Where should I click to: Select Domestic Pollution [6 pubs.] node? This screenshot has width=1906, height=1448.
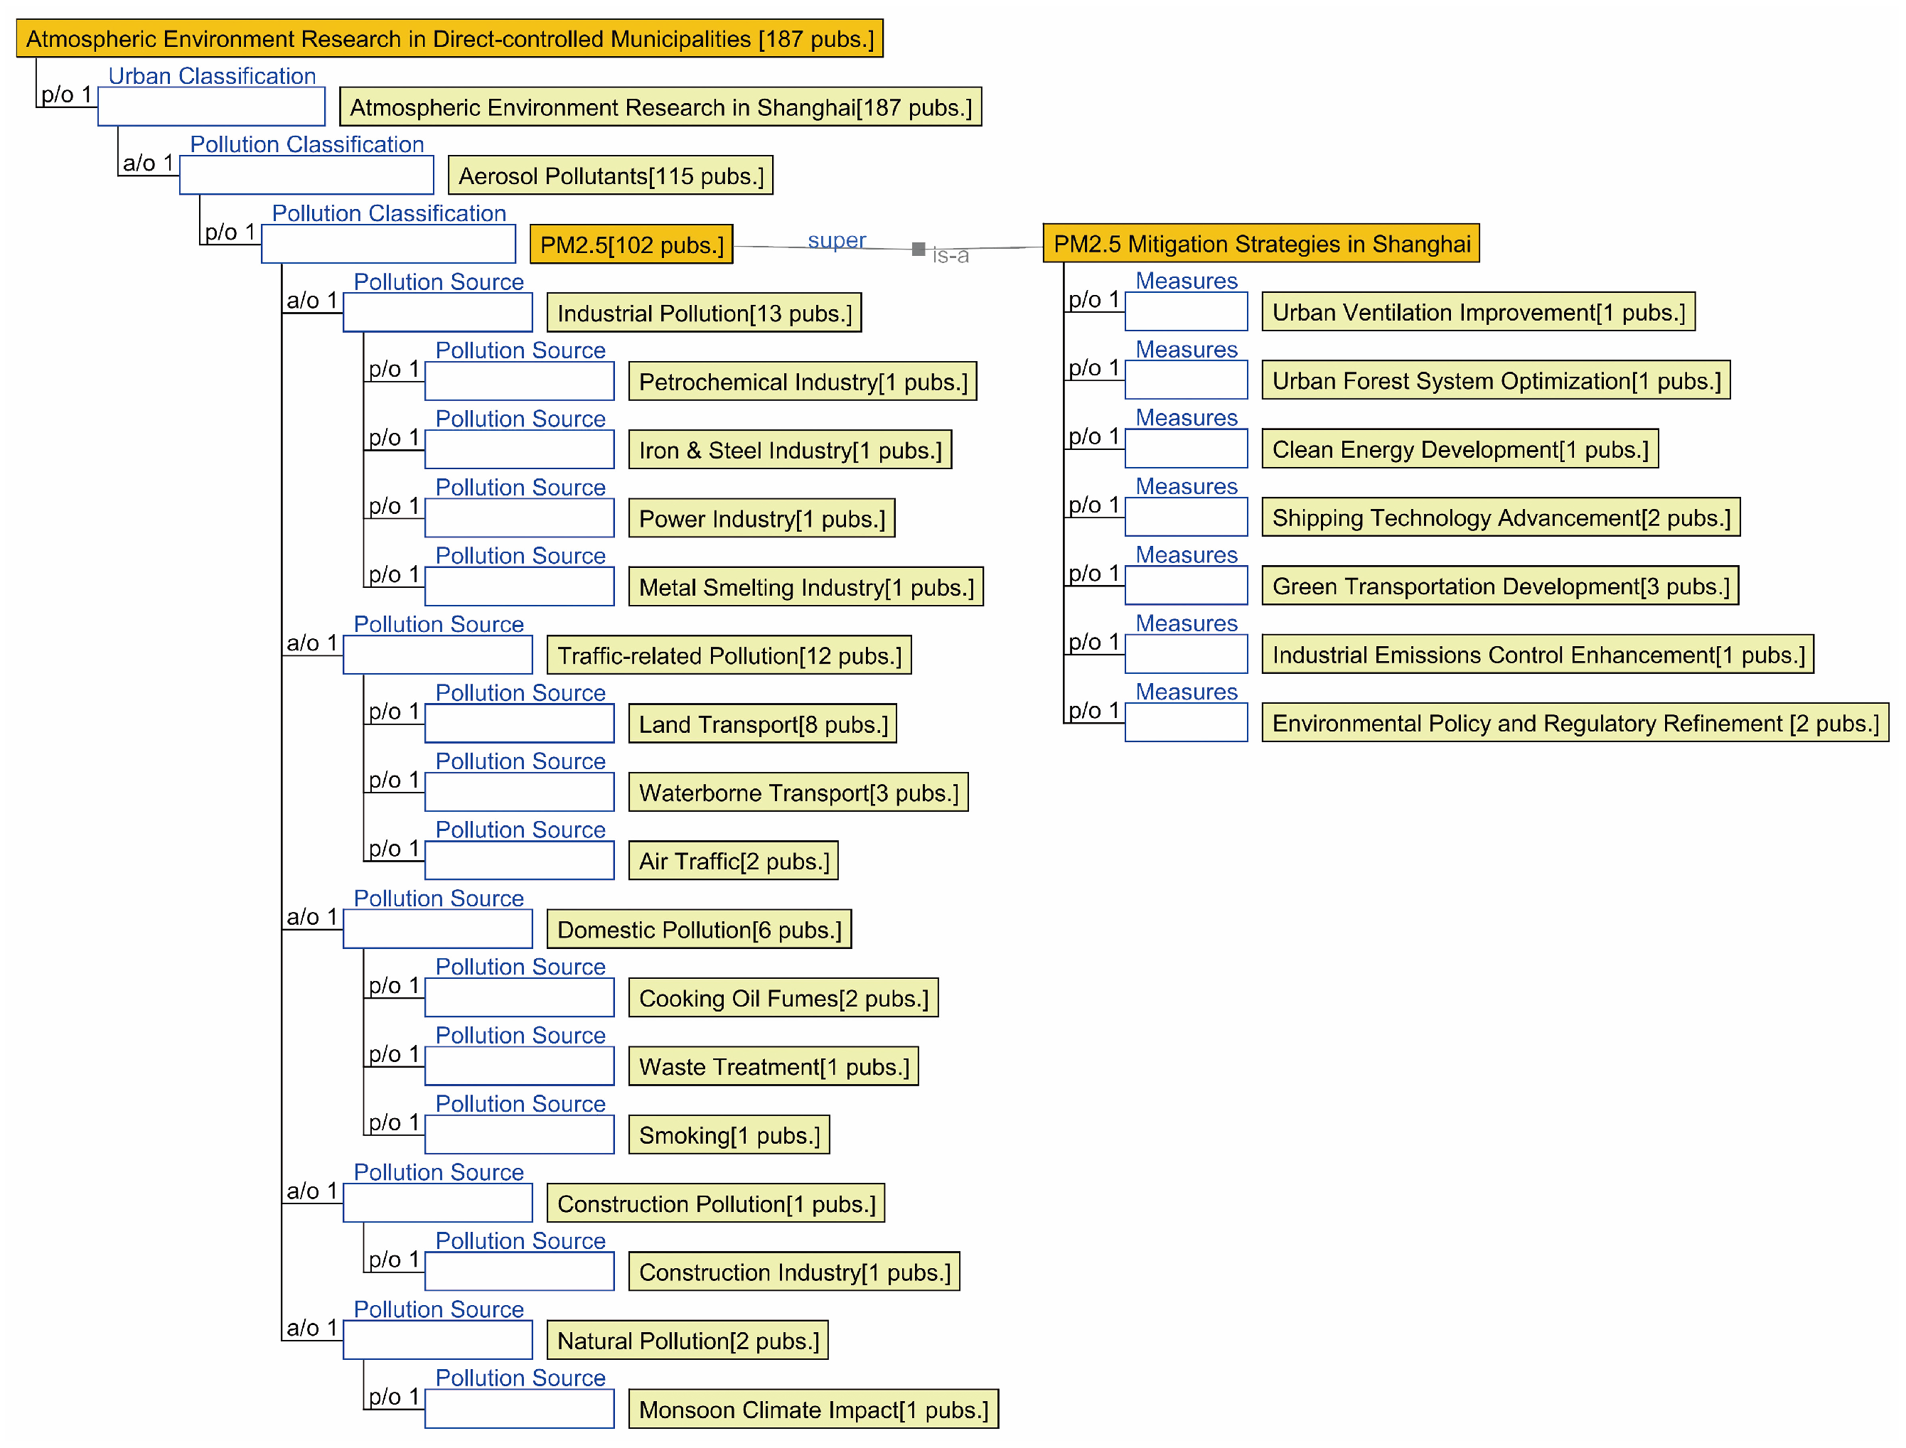698,930
